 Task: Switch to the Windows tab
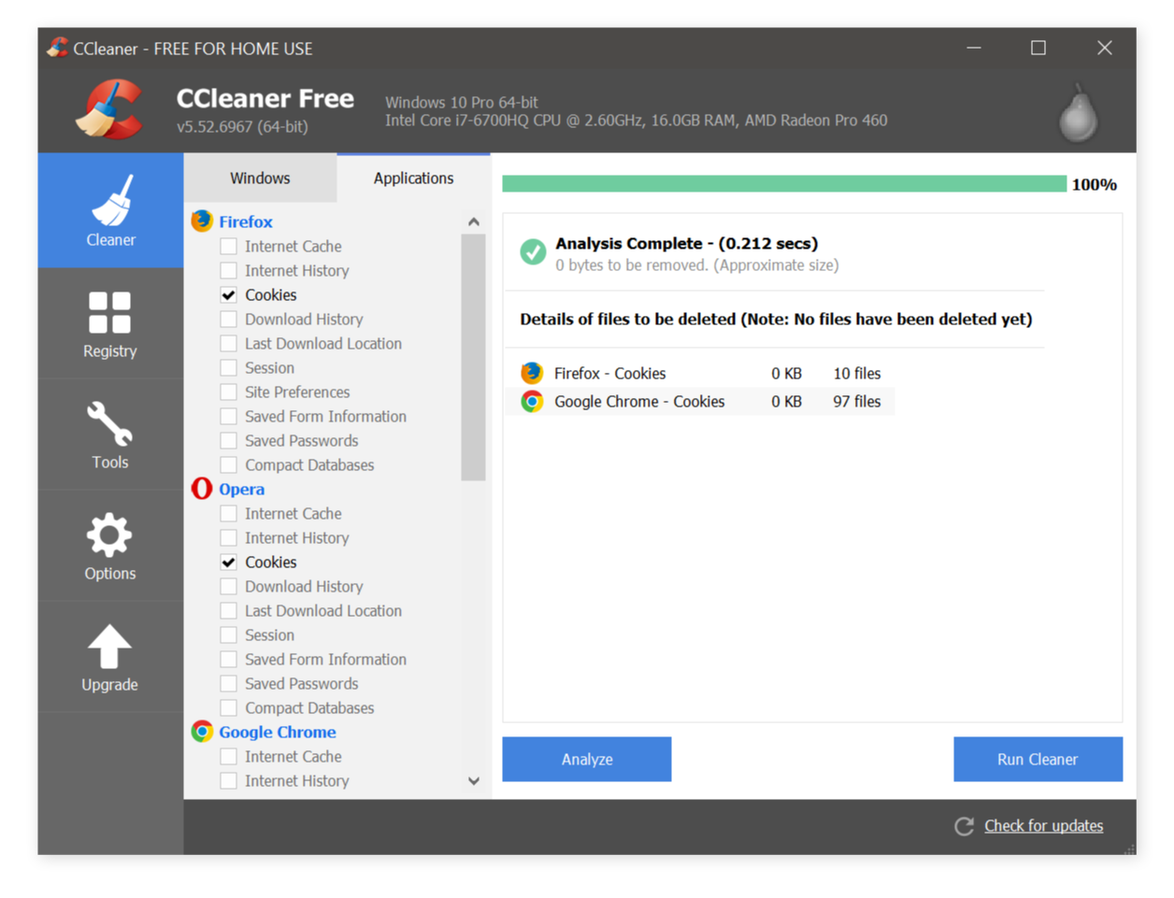coord(260,178)
